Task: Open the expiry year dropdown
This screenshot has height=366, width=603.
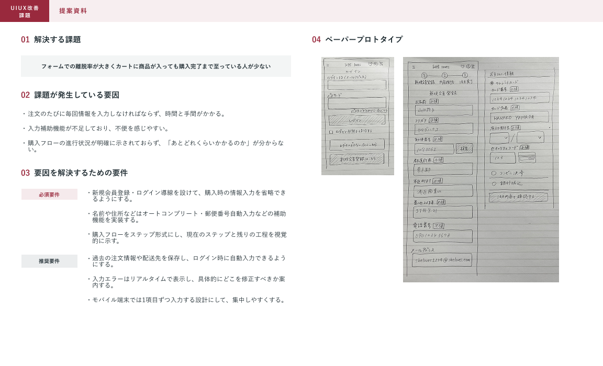Action: pos(530,138)
